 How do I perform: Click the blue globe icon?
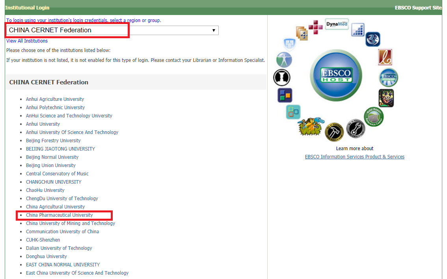point(372,39)
